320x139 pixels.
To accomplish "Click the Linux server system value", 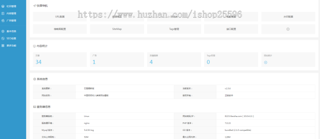I will pyautogui.click(x=86, y=116).
